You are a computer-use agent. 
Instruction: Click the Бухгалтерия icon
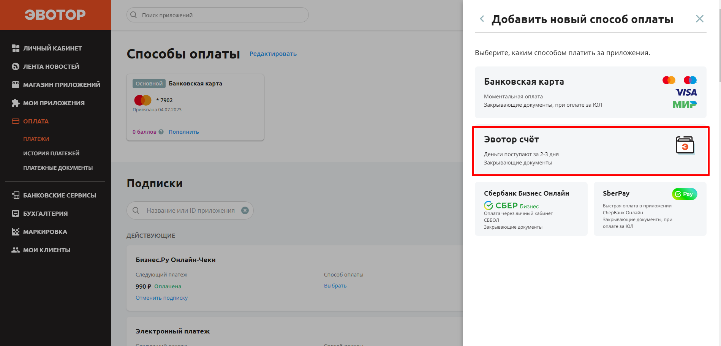click(x=16, y=213)
